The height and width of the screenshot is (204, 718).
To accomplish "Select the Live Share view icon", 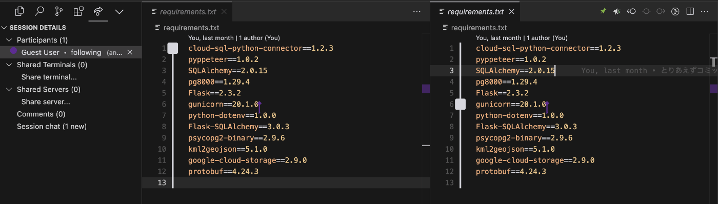I will click(98, 11).
